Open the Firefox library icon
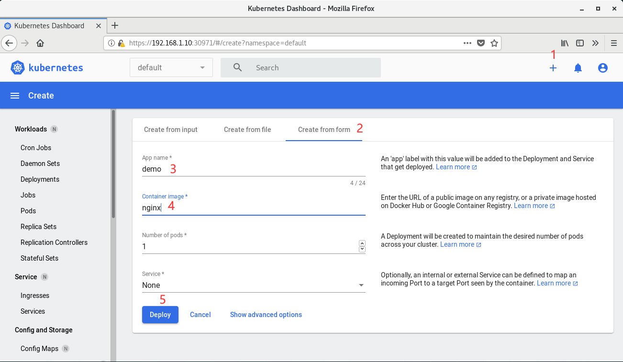This screenshot has width=623, height=362. [x=565, y=43]
